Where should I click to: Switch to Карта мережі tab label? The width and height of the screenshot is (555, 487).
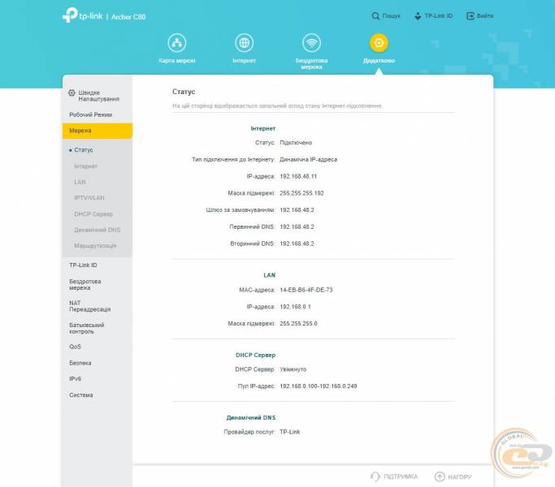coord(177,61)
